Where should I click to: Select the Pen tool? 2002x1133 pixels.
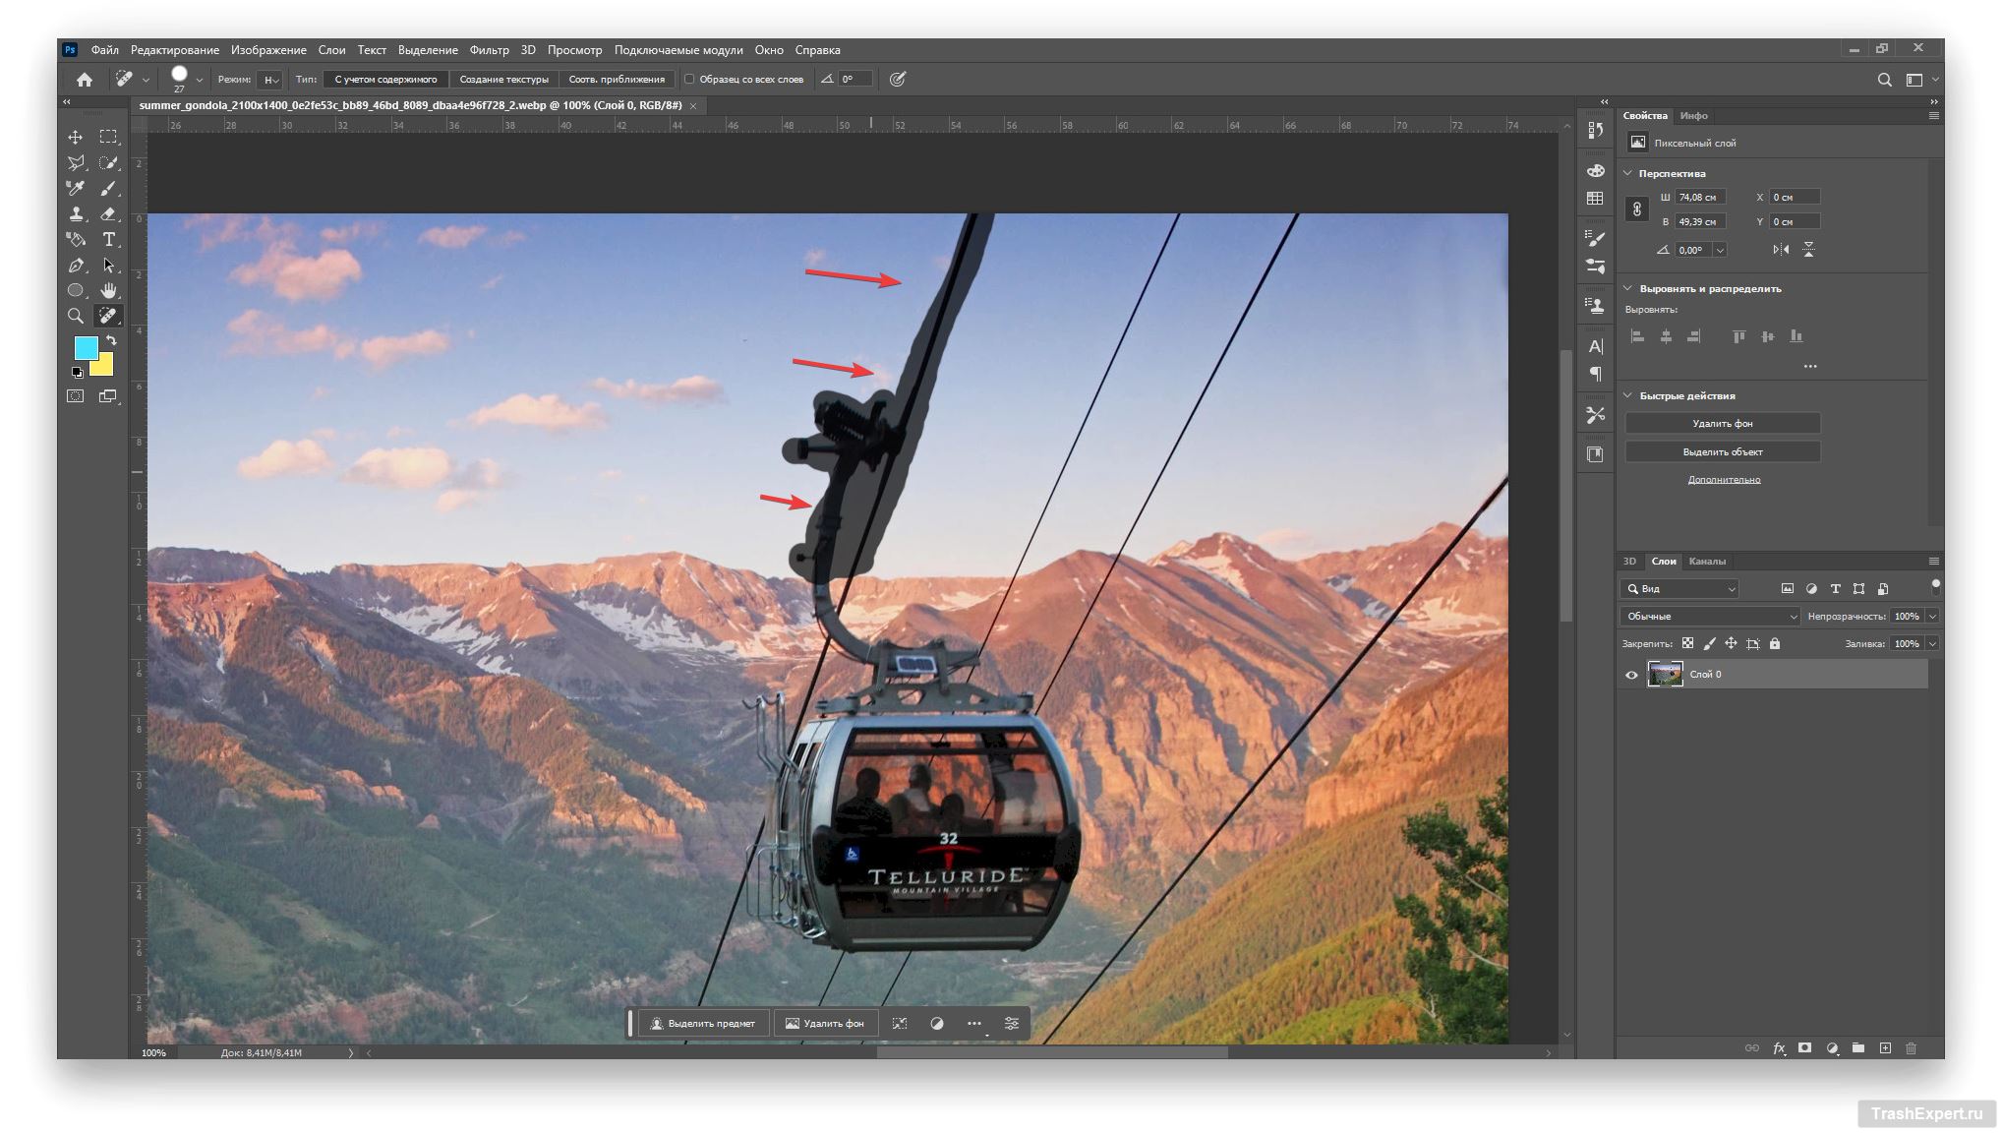pos(76,265)
